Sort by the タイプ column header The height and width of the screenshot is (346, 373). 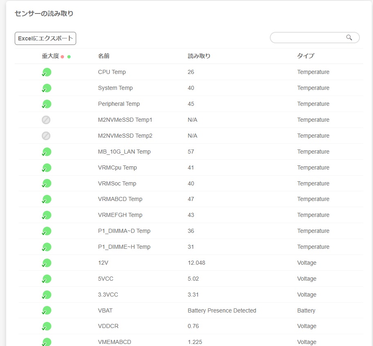(305, 56)
